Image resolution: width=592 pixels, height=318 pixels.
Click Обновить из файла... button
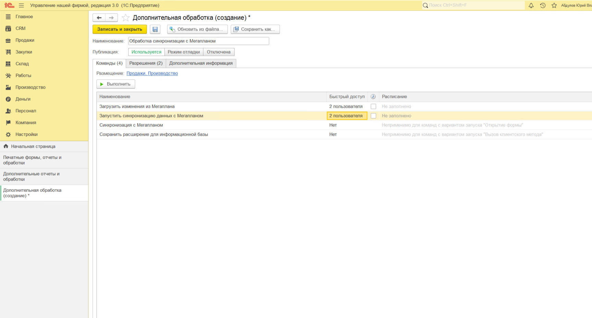(x=197, y=29)
